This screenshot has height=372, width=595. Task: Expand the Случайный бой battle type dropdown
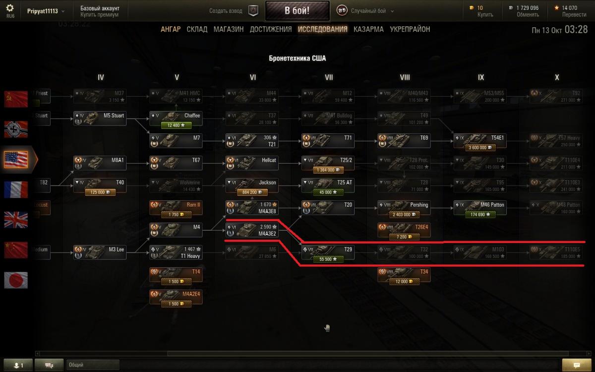[x=392, y=11]
